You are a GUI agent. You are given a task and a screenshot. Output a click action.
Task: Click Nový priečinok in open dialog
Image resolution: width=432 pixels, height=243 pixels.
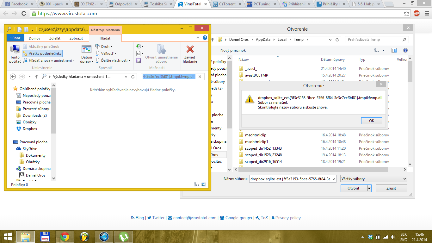[233, 50]
